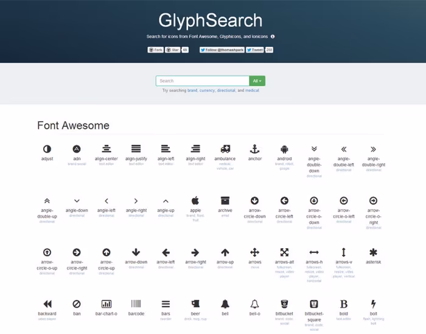
Task: Focus the Search input field
Action: coord(203,81)
